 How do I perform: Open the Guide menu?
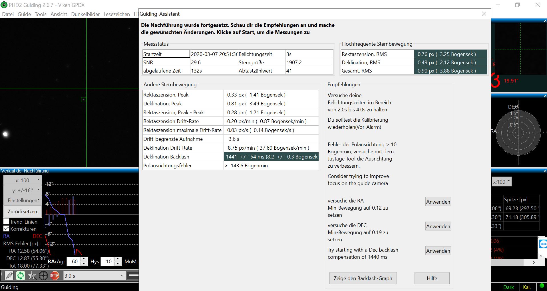[x=24, y=14]
